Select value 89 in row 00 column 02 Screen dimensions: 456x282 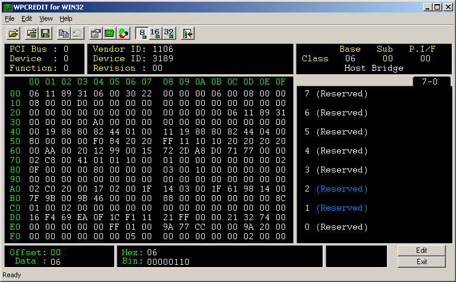(x=66, y=93)
